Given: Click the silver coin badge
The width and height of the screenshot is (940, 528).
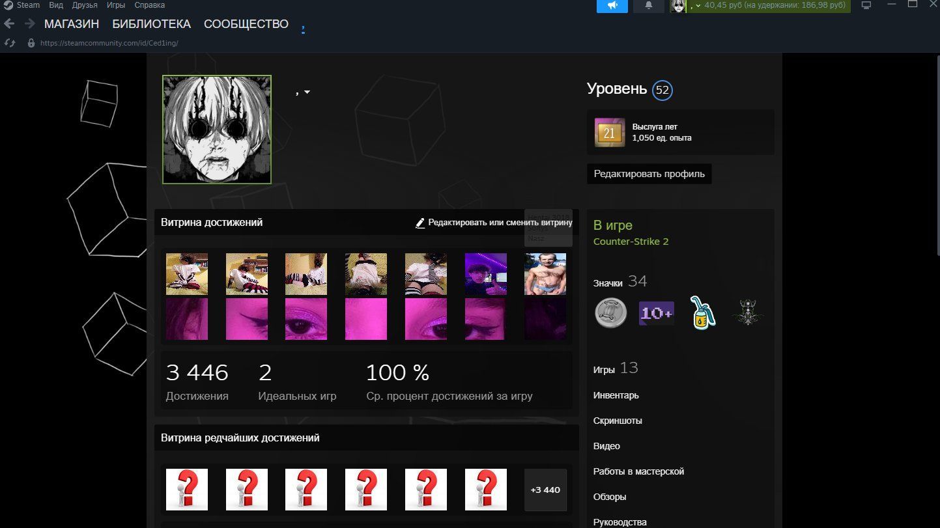Looking at the screenshot, I should pos(610,313).
